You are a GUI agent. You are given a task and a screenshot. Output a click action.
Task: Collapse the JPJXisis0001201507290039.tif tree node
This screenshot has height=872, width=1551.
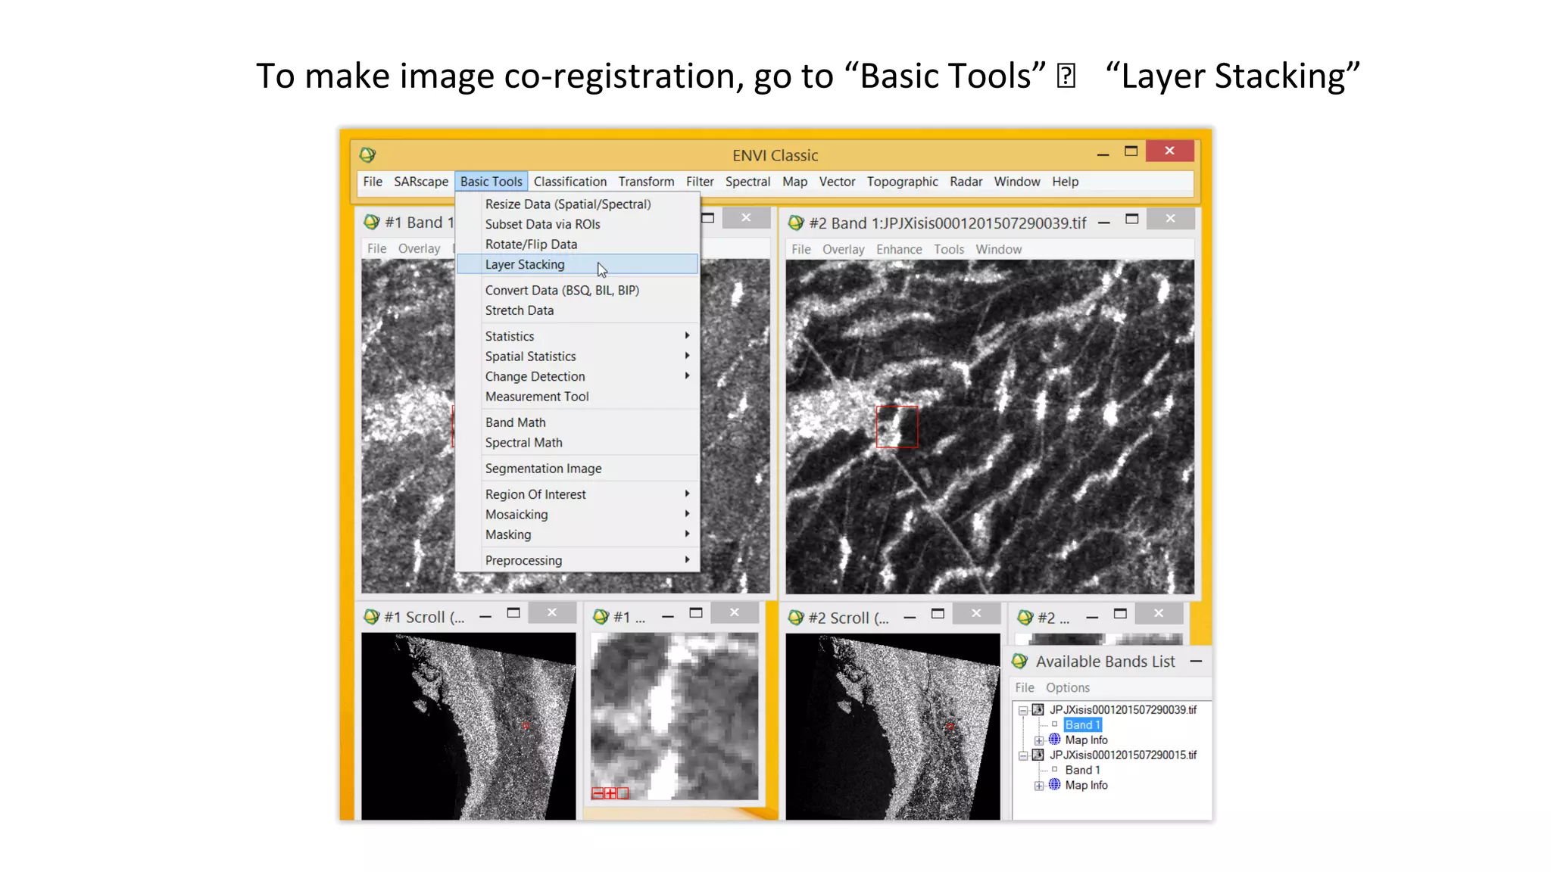(1023, 710)
